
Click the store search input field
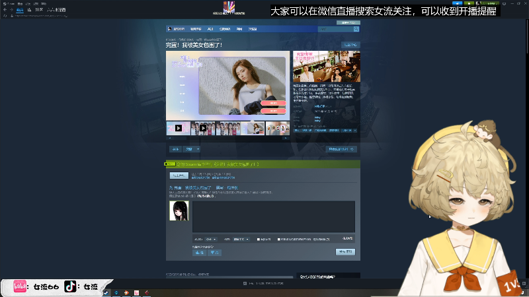(335, 29)
